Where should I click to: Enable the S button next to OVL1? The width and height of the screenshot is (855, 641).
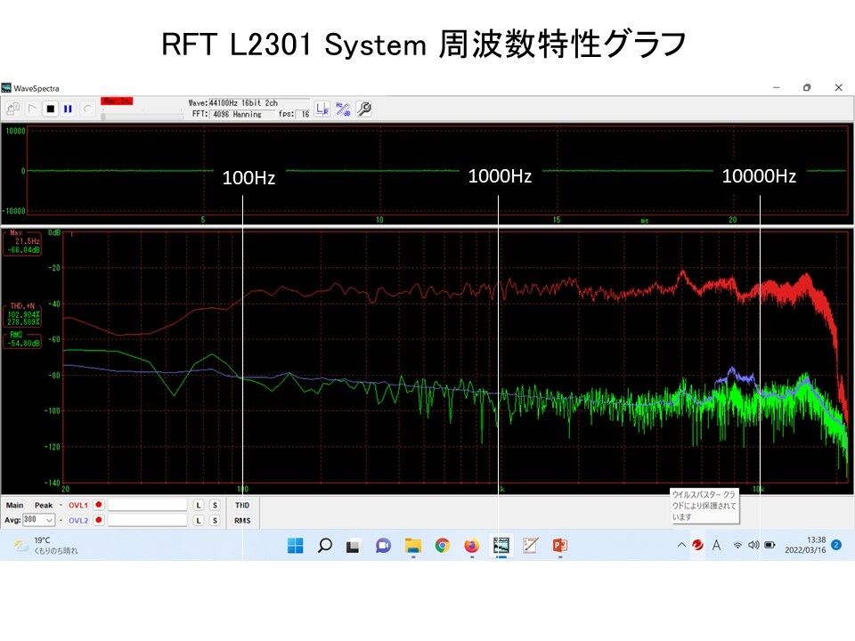coord(215,505)
